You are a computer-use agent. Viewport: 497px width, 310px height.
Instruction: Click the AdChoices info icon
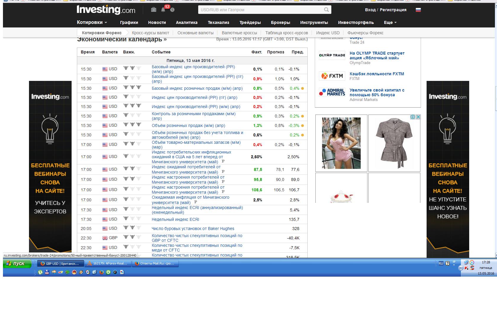click(x=413, y=117)
